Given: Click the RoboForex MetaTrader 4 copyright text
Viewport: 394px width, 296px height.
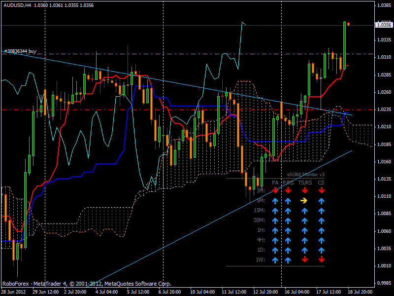Looking at the screenshot, I should click(x=87, y=284).
